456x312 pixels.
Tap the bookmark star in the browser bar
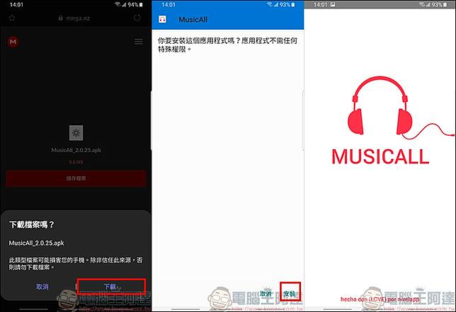(x=12, y=18)
